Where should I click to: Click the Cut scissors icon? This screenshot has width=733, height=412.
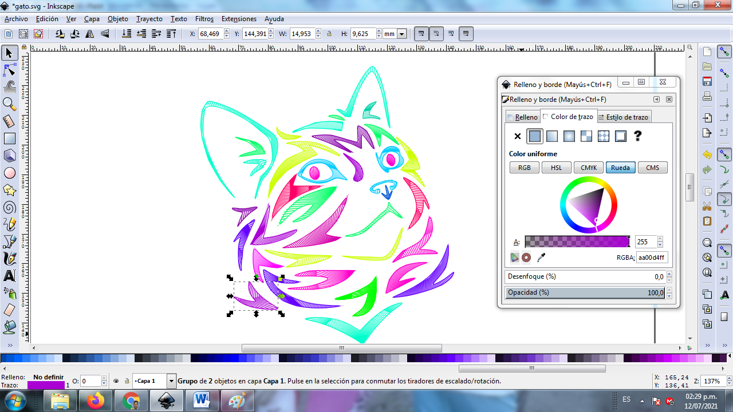click(707, 206)
